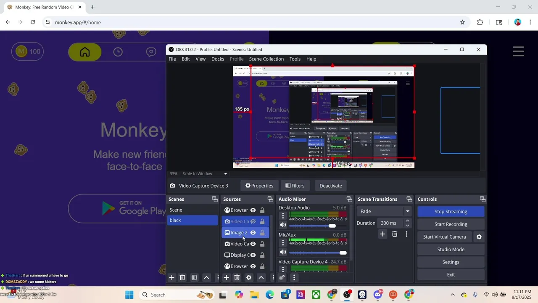
Task: Open source Filters button
Action: [295, 186]
